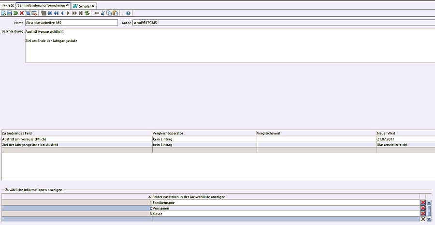Click the new record toolbar icon
Image resolution: width=435 pixels, height=225 pixels.
(x=3, y=13)
